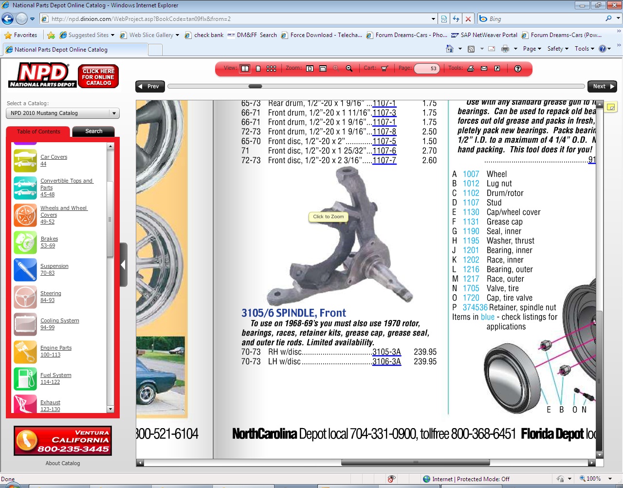
Task: Go to the next catalog page
Action: tap(602, 86)
